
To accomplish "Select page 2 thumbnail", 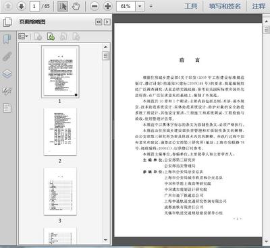I will tap(60, 131).
